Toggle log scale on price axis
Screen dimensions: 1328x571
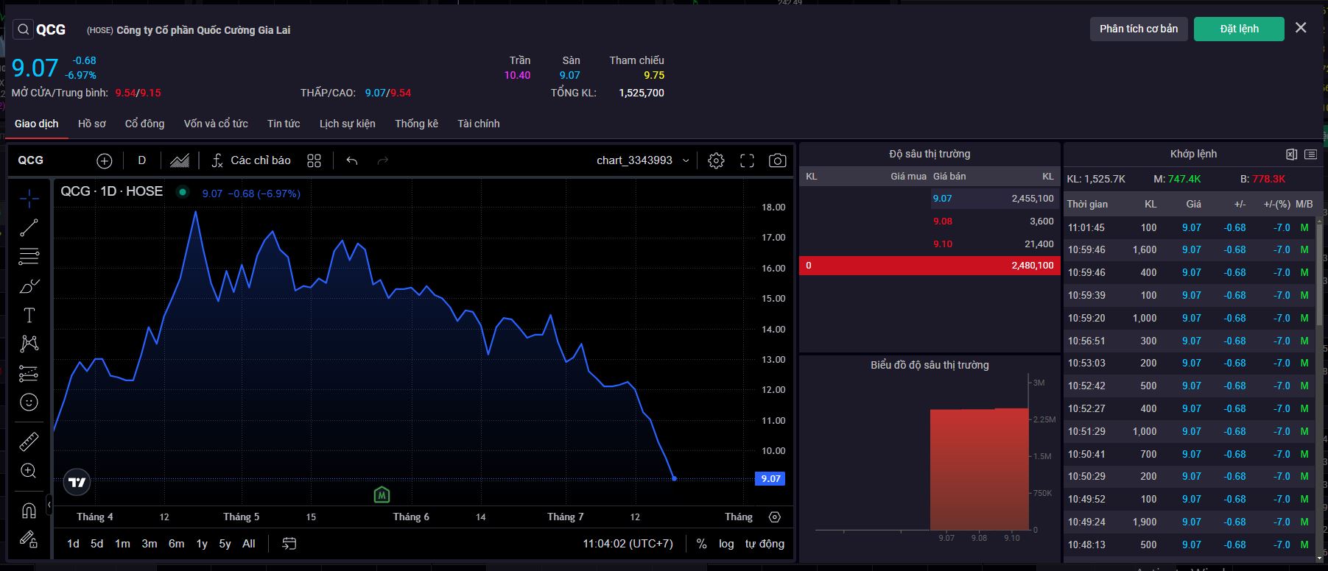click(727, 544)
